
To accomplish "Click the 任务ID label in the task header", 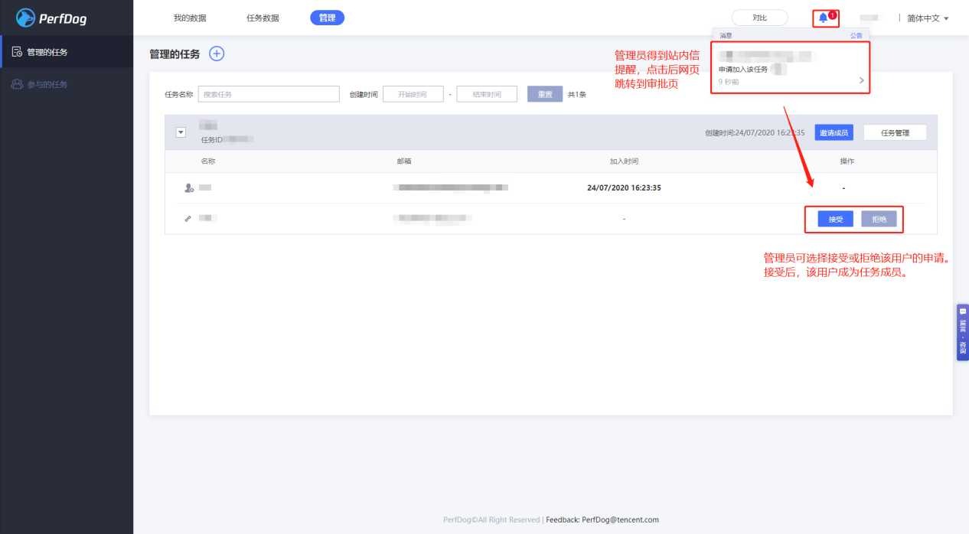I will (x=211, y=140).
